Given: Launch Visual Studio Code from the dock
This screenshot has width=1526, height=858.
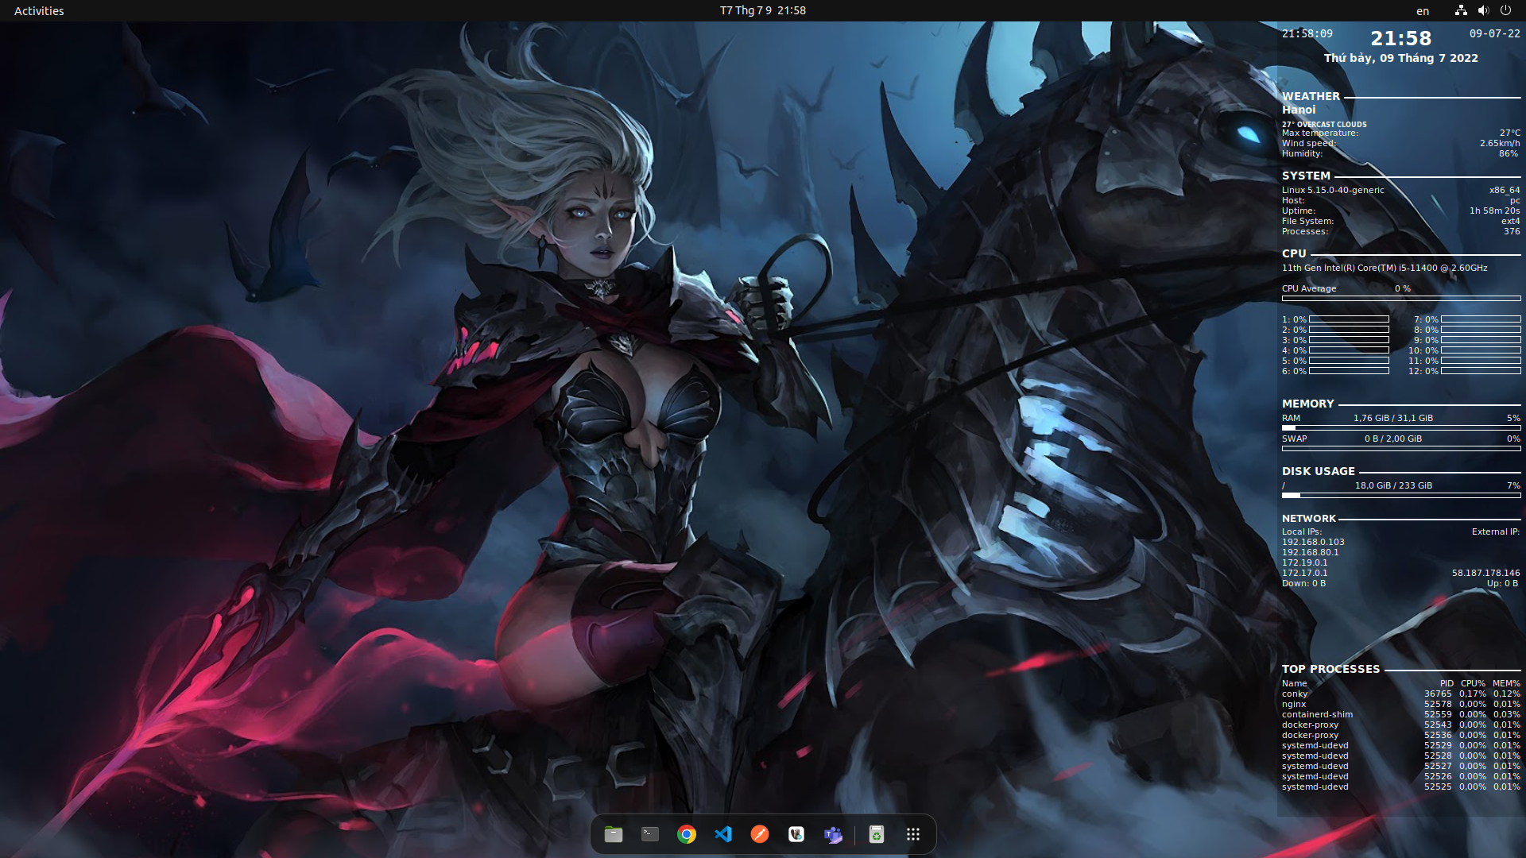Looking at the screenshot, I should (723, 834).
